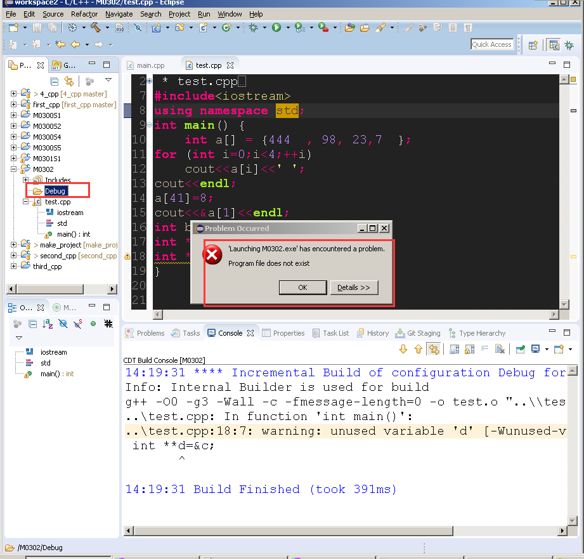This screenshot has width=584, height=559.
Task: Click the alphabetical Sort icon in Outline view
Action: [x=48, y=324]
